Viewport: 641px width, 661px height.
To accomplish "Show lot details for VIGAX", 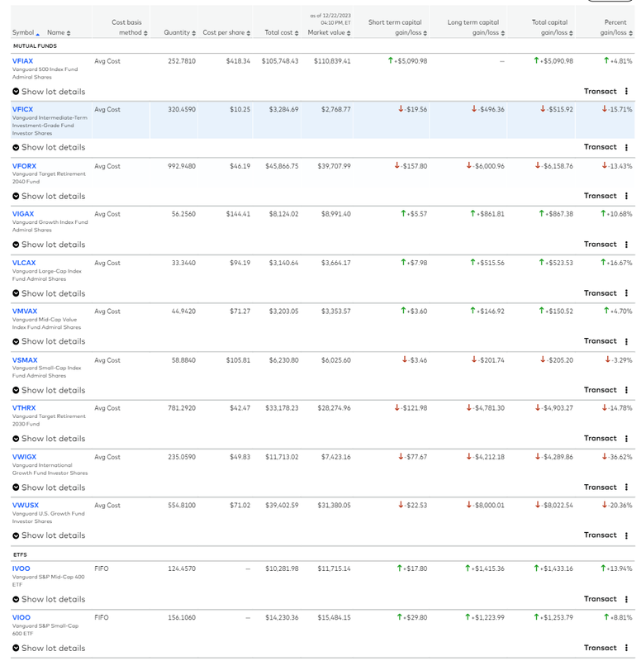I will [49, 245].
